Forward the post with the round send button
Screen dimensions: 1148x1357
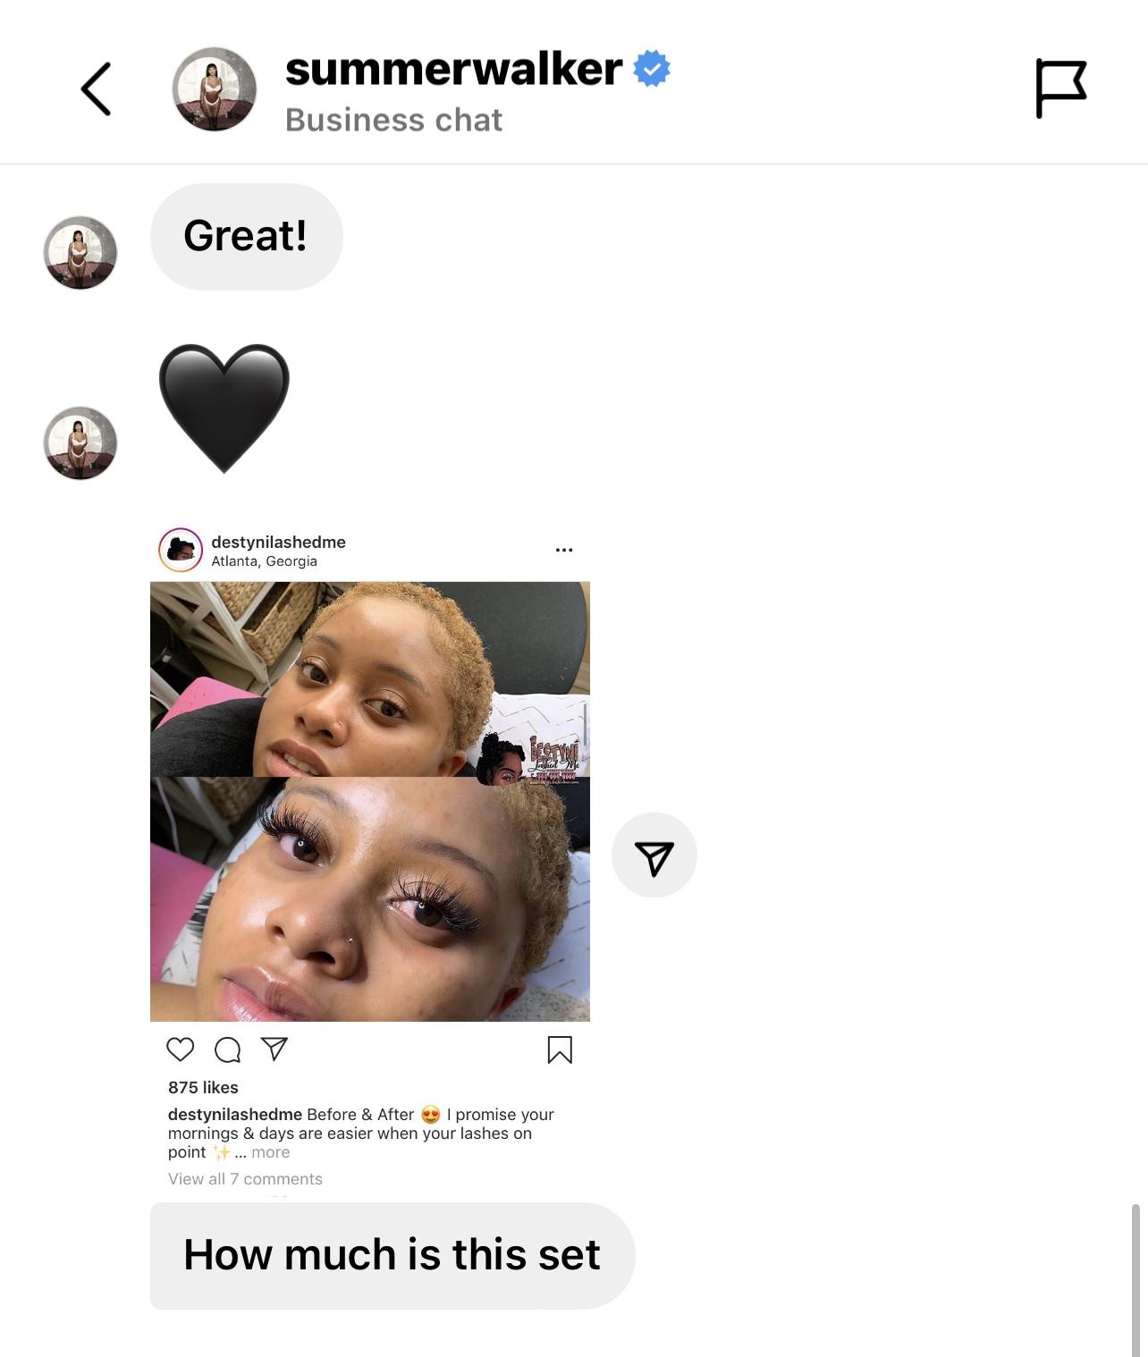pos(654,855)
